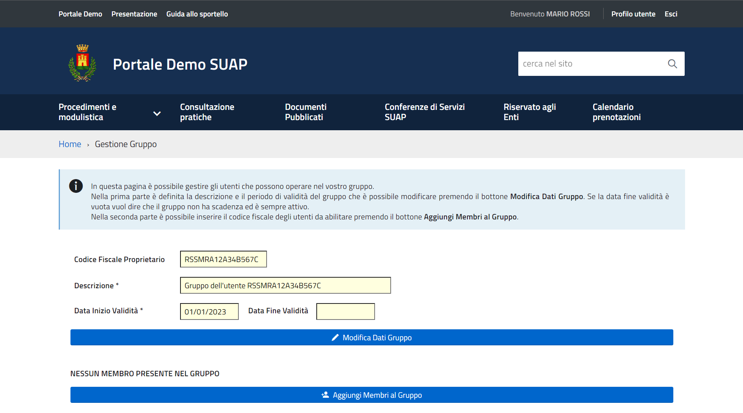The height and width of the screenshot is (413, 743).
Task: Open Calendario prenotazioni page
Action: 616,112
